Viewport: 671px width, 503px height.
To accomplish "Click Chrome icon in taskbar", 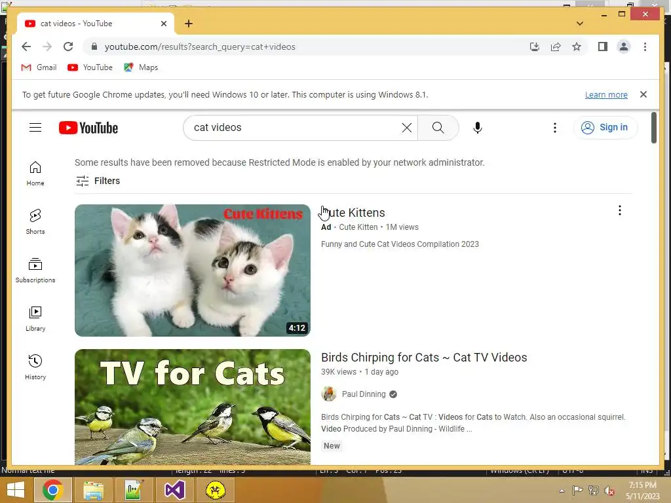I will click(52, 490).
